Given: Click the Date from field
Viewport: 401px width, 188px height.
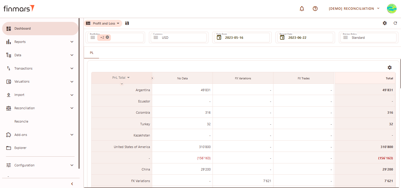Looking at the screenshot, I should click(241, 38).
